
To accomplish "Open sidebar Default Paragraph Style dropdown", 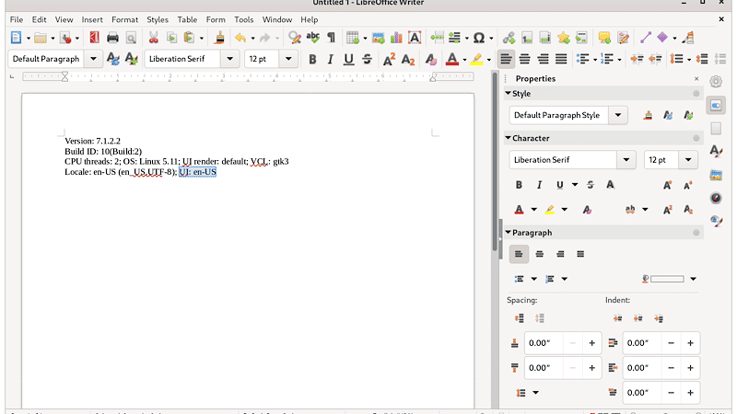I will [618, 115].
